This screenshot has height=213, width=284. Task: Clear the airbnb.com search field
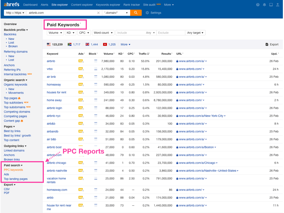pyautogui.click(x=98, y=13)
